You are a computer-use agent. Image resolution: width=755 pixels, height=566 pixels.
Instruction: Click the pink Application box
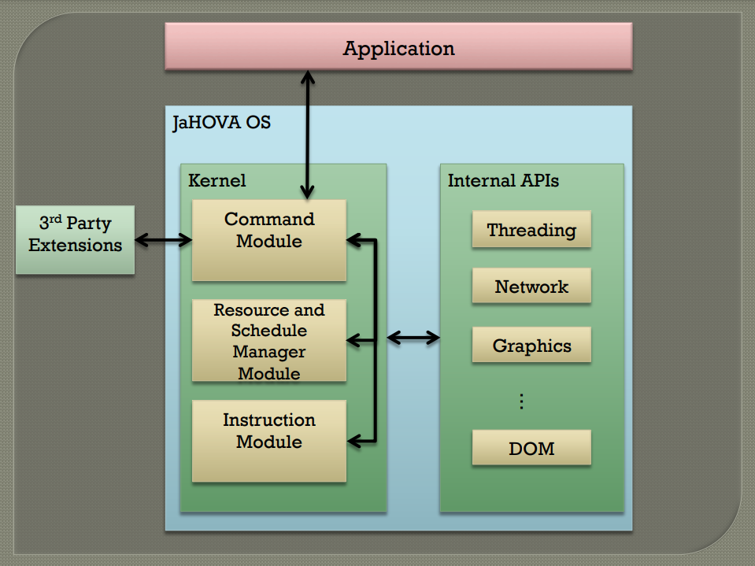click(398, 46)
